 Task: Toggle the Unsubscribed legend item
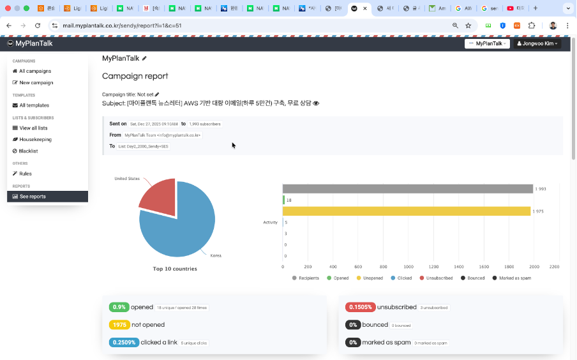coord(438,278)
